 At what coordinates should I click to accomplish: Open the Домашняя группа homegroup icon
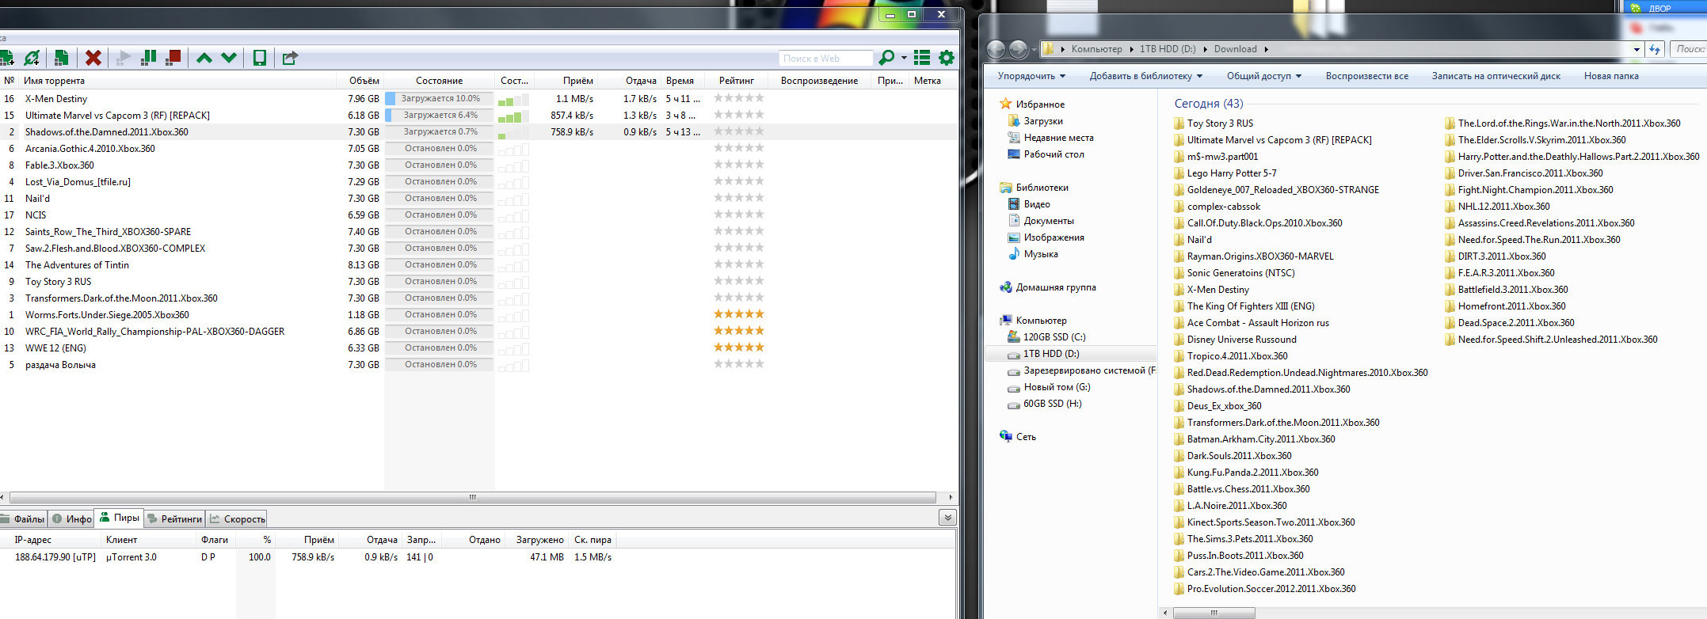[1006, 287]
